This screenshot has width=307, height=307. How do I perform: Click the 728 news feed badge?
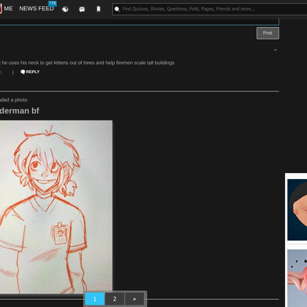tap(53, 3)
